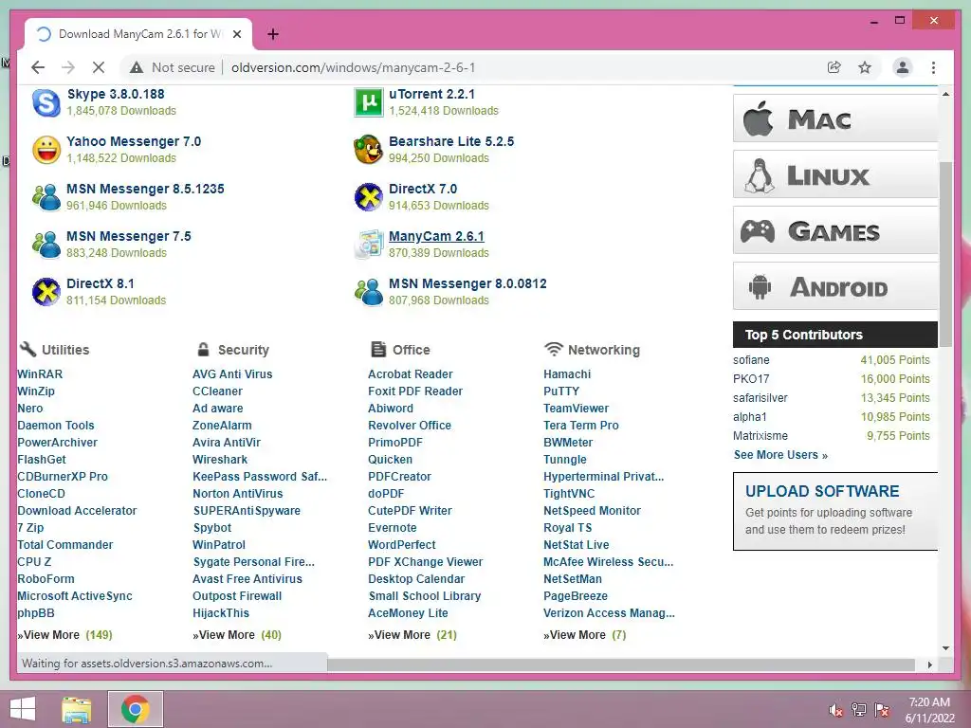
Task: Click the DirectX 8.1 icon
Action: (x=46, y=292)
